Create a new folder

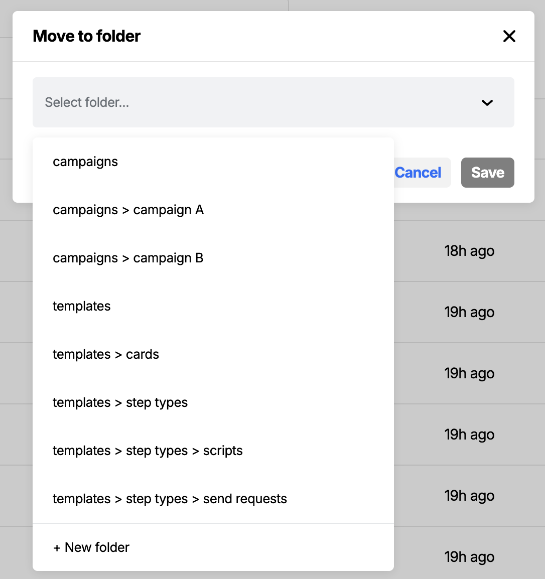pos(91,547)
